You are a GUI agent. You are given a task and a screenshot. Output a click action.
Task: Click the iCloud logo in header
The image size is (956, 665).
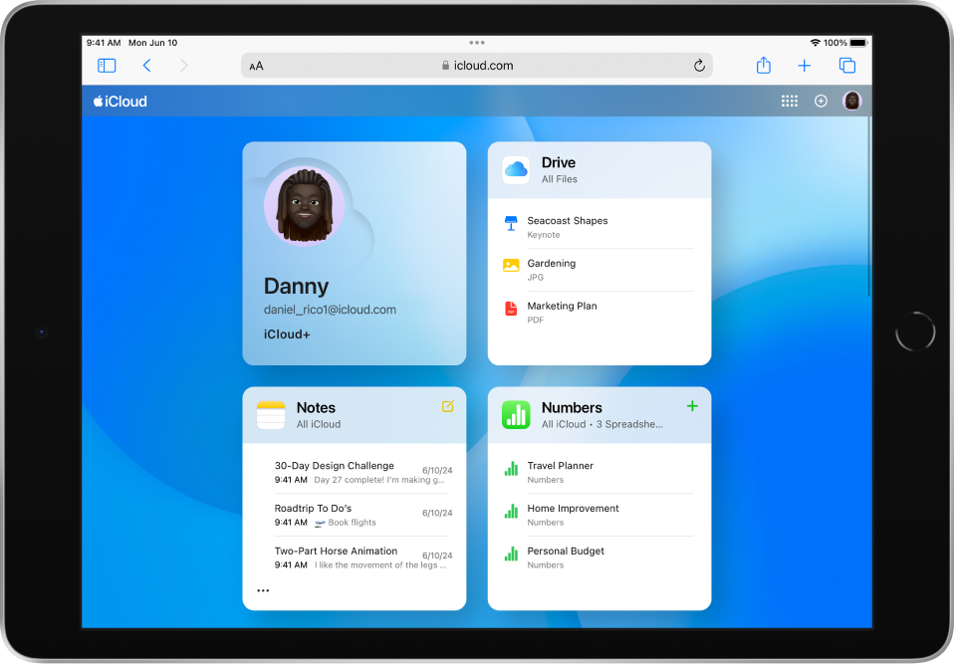coord(120,102)
